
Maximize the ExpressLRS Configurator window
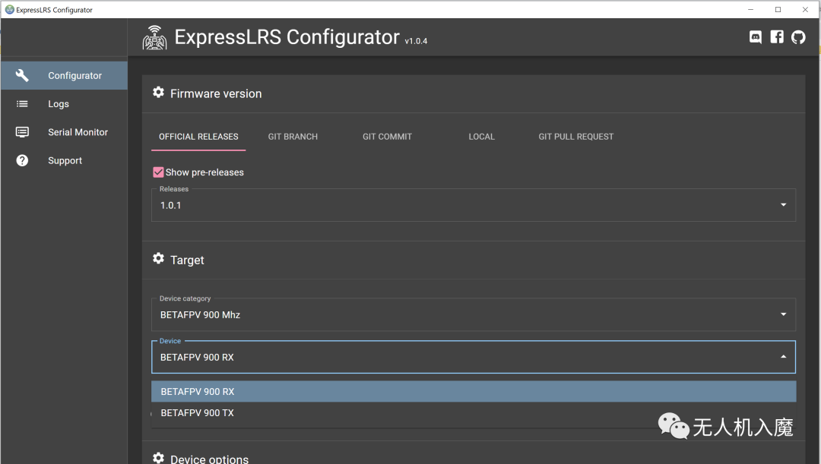pos(778,9)
